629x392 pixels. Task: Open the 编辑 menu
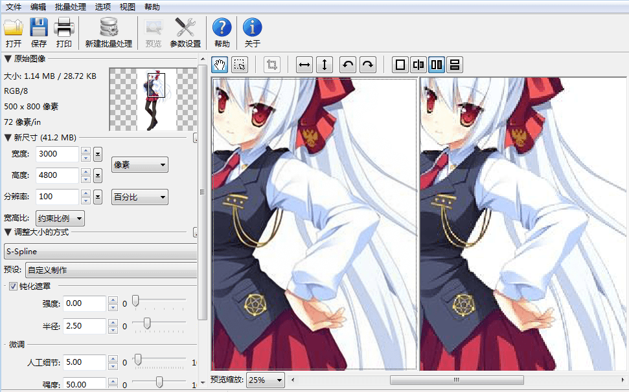tap(38, 7)
